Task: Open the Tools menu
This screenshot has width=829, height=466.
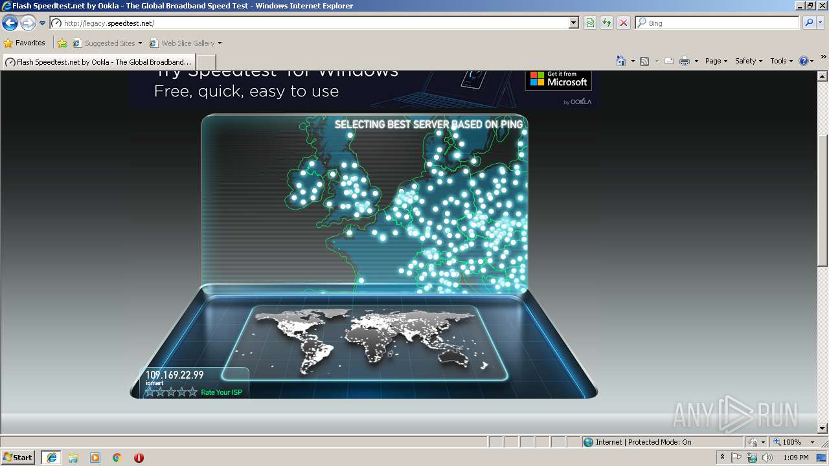Action: click(x=781, y=61)
